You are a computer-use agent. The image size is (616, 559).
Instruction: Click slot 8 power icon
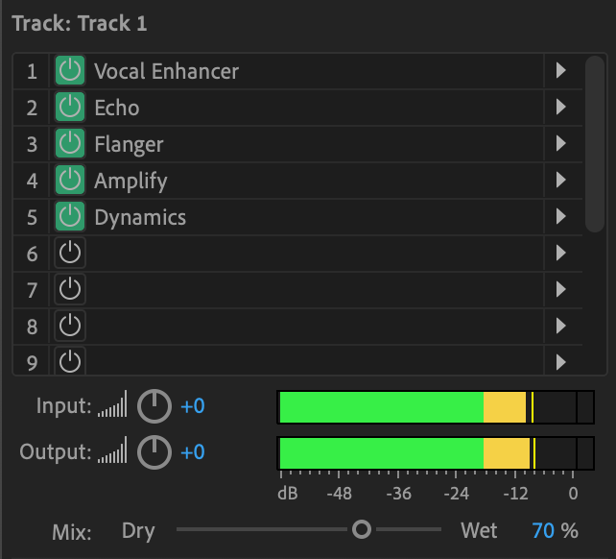[70, 326]
